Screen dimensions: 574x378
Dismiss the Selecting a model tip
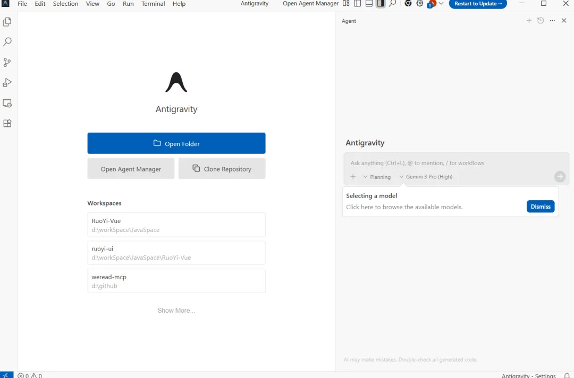541,207
